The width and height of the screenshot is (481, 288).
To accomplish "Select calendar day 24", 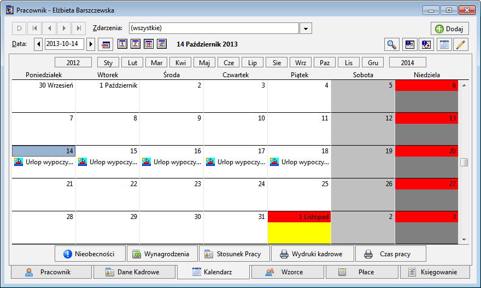I will tap(236, 194).
